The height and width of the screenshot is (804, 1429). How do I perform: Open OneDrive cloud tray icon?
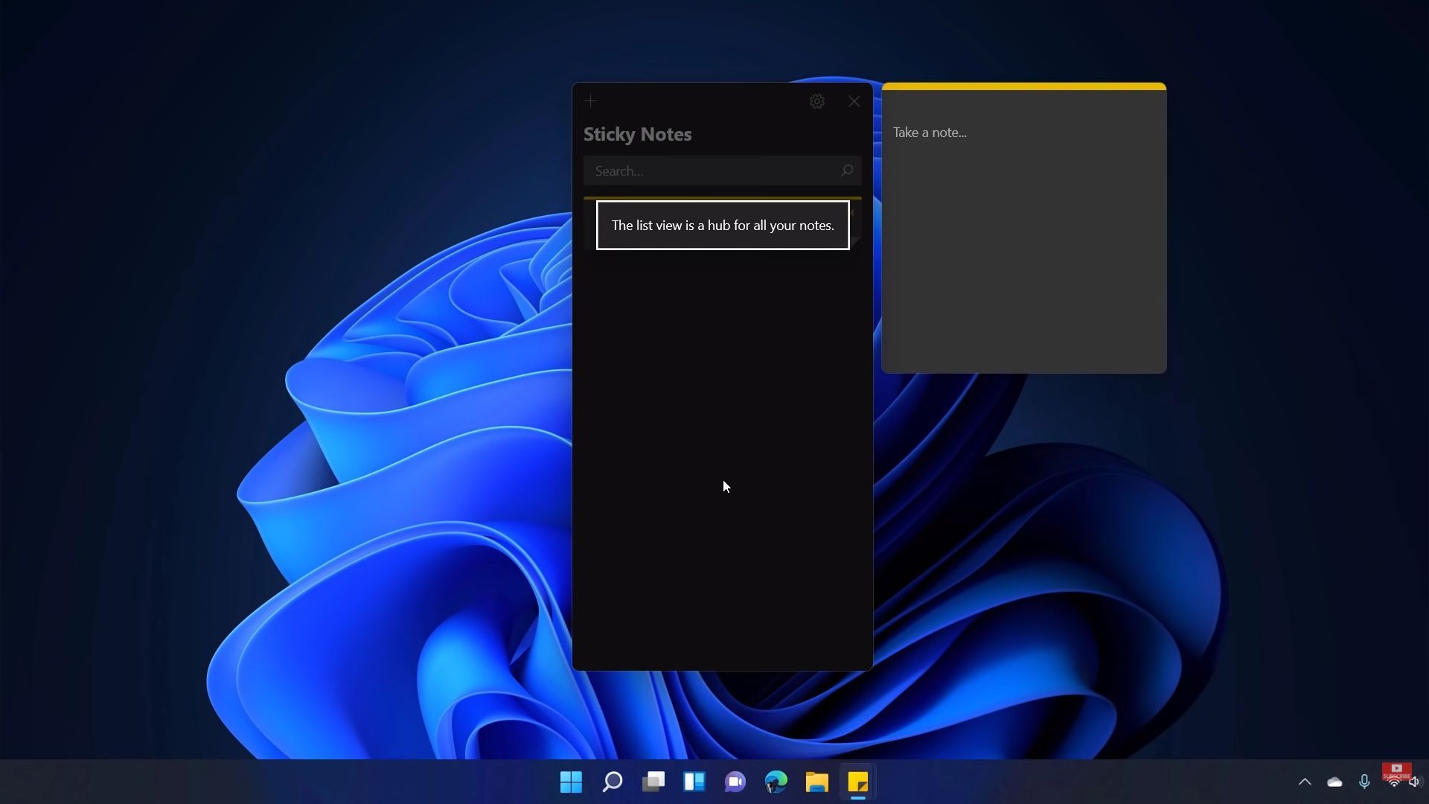(x=1334, y=782)
